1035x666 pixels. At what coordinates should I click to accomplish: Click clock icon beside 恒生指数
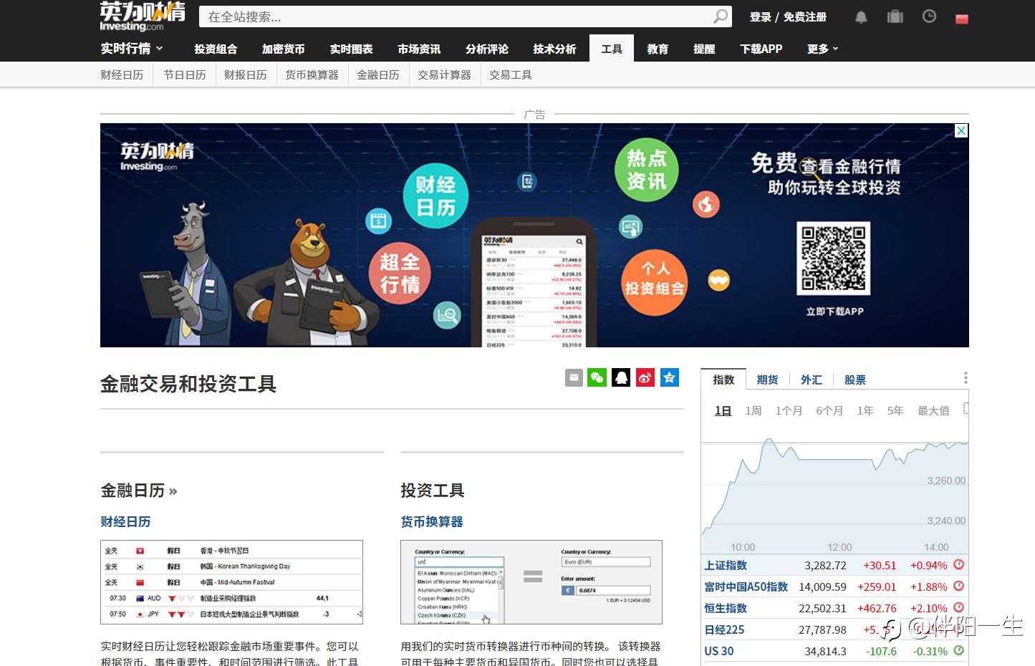tap(958, 607)
